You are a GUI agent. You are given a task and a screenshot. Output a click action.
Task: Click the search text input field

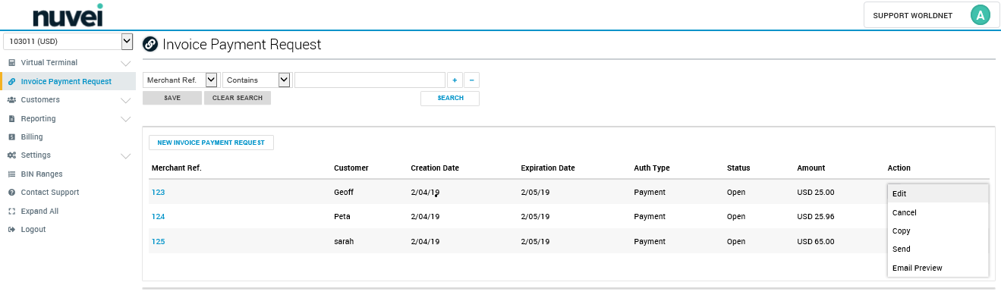tap(370, 80)
